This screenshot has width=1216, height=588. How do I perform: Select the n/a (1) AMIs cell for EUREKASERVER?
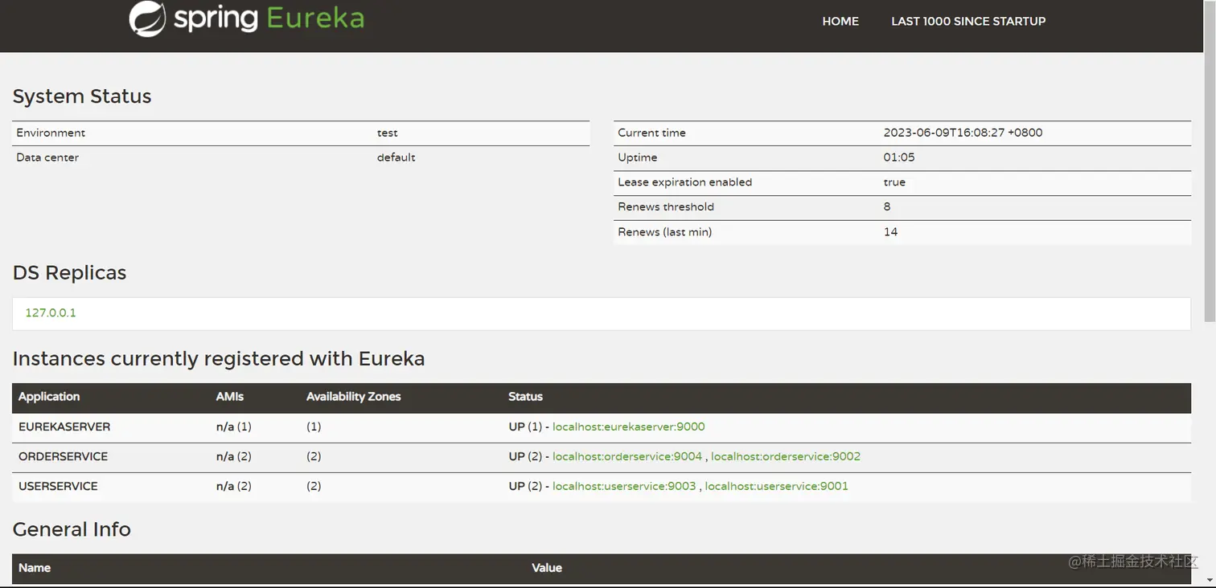234,427
